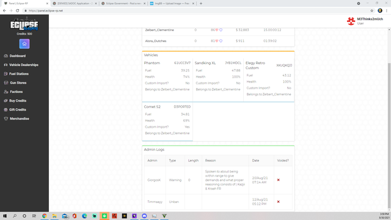Click the Admin column header

pyautogui.click(x=152, y=160)
